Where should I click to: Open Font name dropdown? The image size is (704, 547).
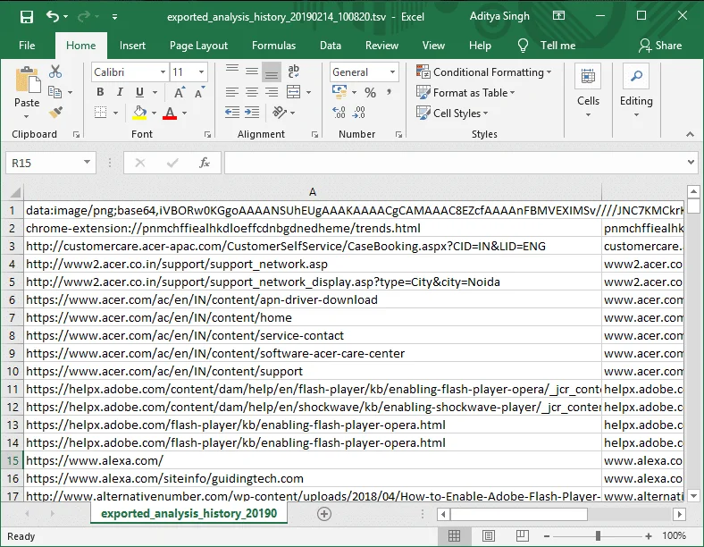163,72
